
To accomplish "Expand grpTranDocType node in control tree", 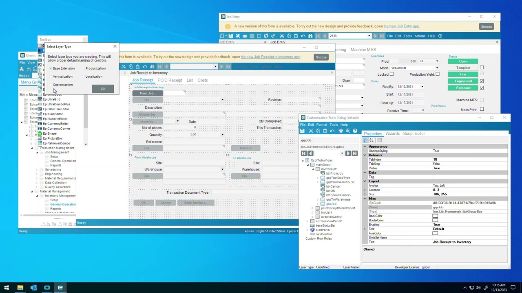I will [x=318, y=178].
